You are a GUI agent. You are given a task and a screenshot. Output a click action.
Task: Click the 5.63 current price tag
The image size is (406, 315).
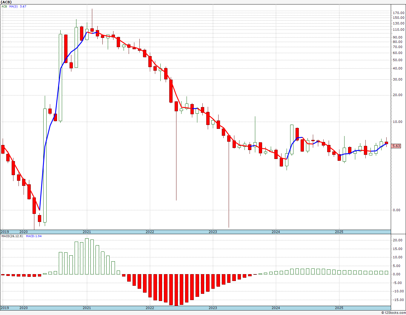(396, 146)
